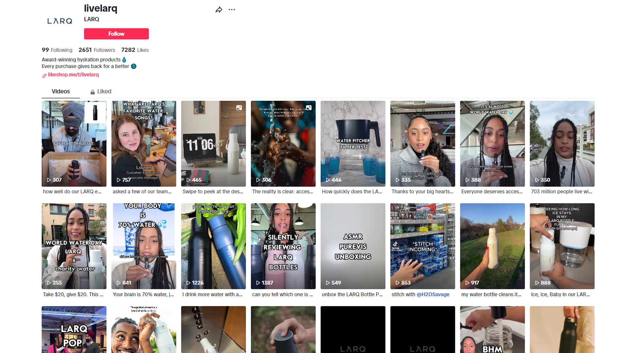628x353 pixels.
Task: Click the 2651 Followers count
Action: point(97,50)
